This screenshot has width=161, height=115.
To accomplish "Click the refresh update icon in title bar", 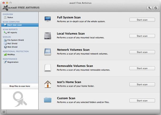I will [156, 8].
